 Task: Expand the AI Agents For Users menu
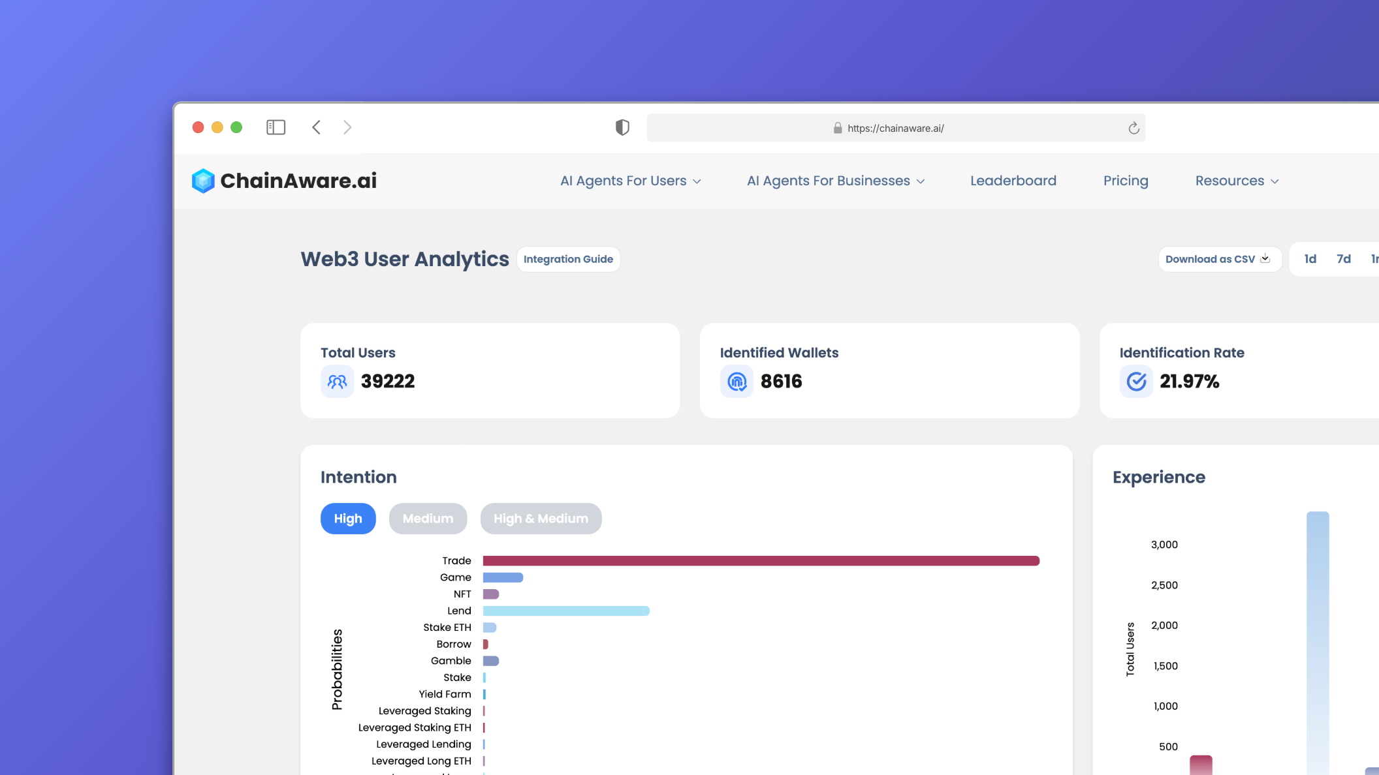tap(631, 181)
